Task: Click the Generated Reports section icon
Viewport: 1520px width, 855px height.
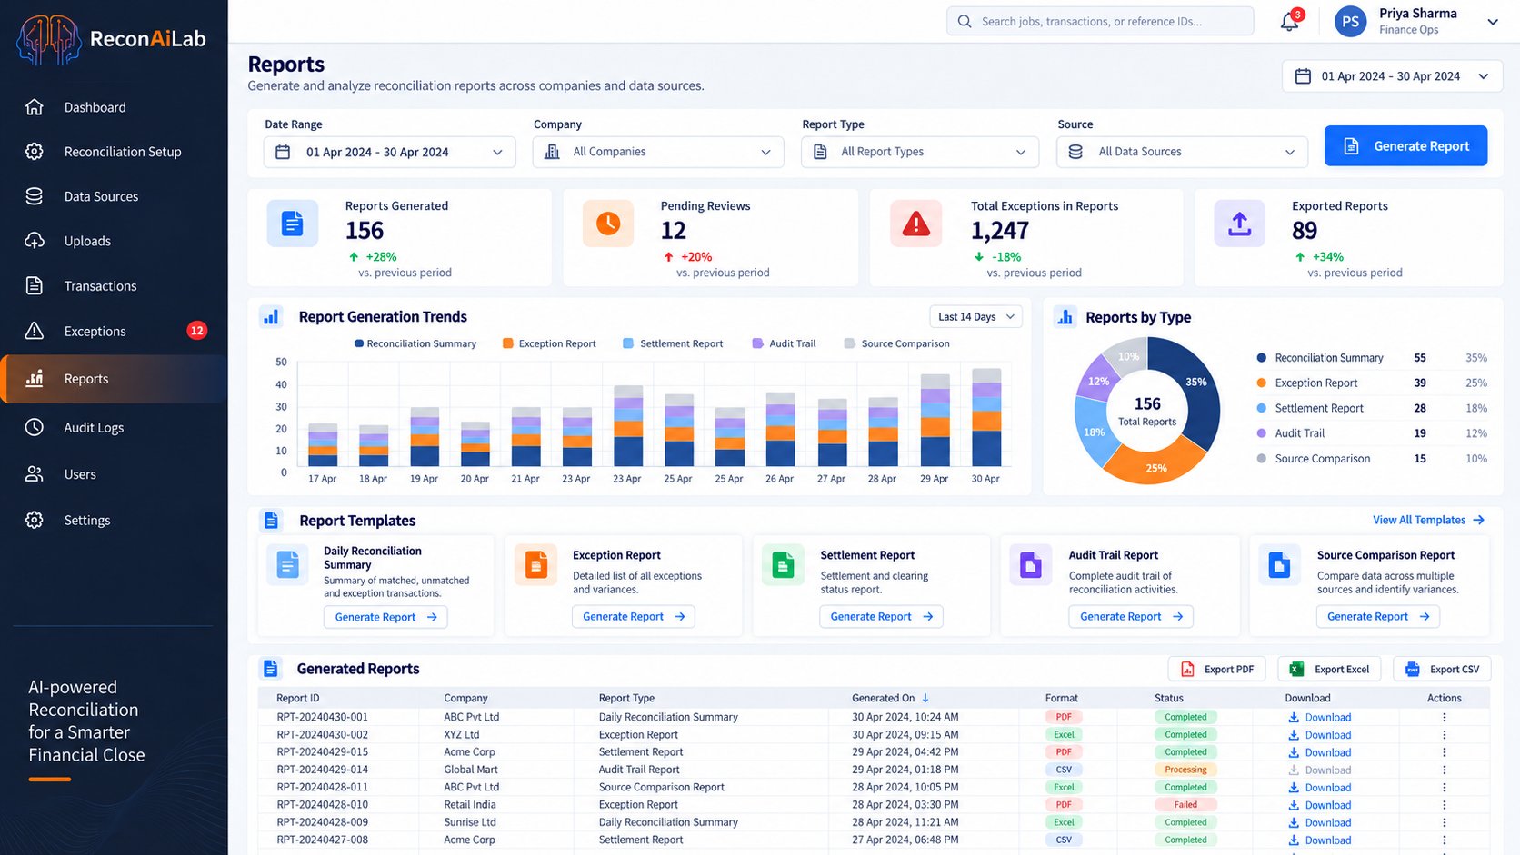Action: pyautogui.click(x=270, y=669)
